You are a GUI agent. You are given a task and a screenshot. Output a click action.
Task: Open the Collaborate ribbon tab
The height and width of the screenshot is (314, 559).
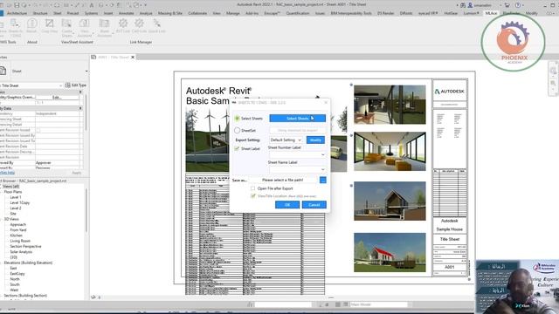(197, 13)
